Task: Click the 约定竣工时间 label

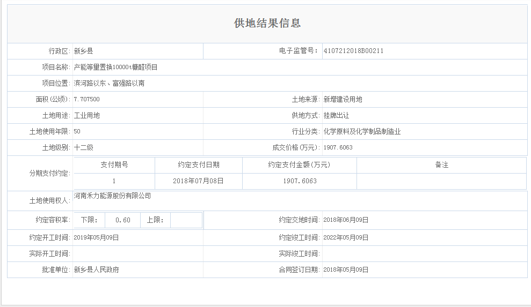Action: (300, 237)
